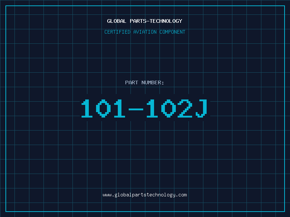Click the GLOBAL PARTS-TECHNOLOGY heading

pyautogui.click(x=145, y=21)
